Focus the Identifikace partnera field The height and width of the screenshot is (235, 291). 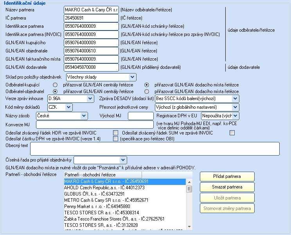click(91, 26)
